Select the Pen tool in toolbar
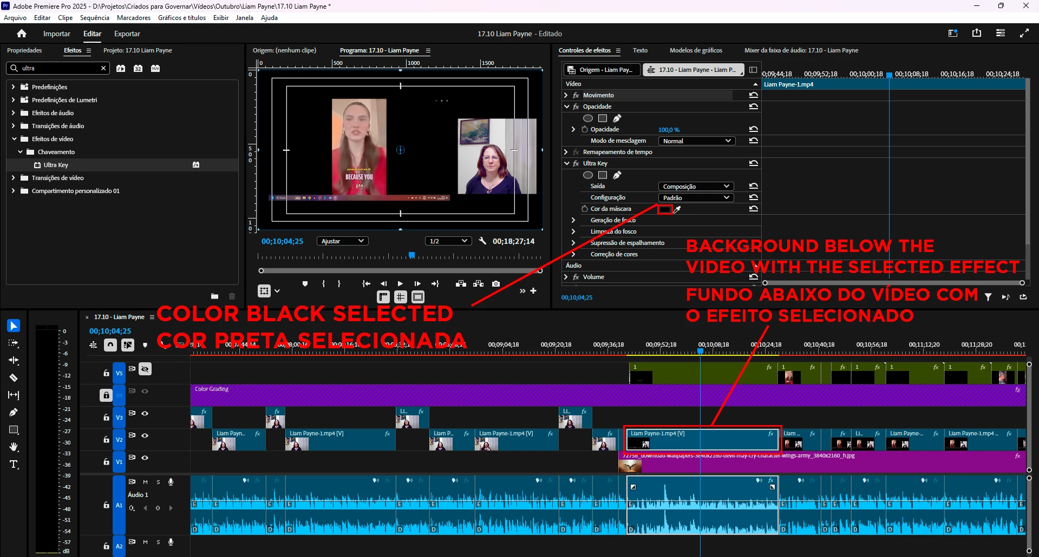1039x557 pixels. click(14, 412)
